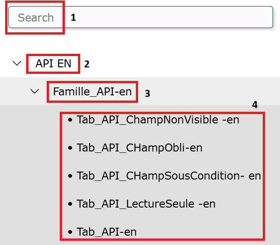280x245 pixels.
Task: Select the Famille_API-en family label
Action: pos(92,92)
